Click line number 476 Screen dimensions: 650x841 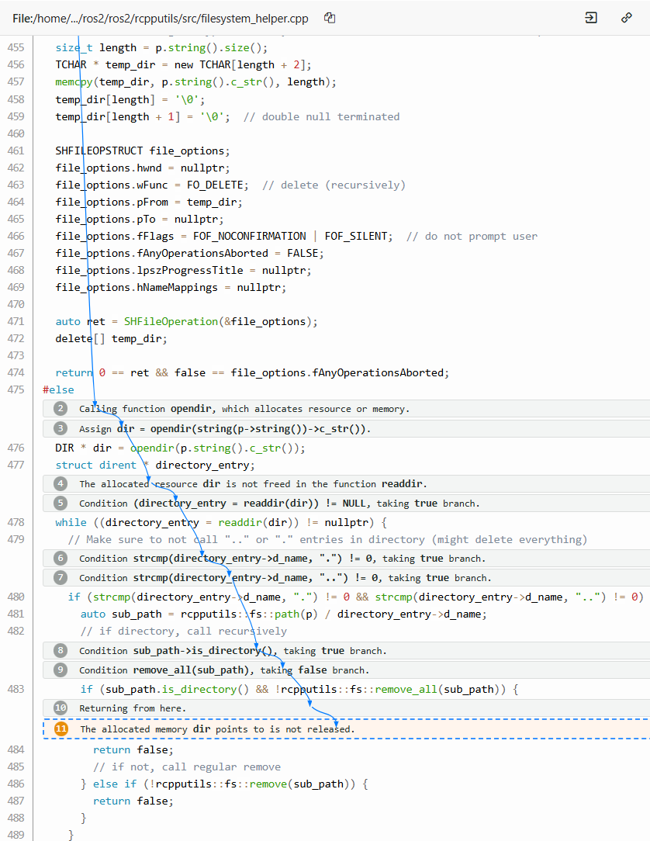click(16, 448)
